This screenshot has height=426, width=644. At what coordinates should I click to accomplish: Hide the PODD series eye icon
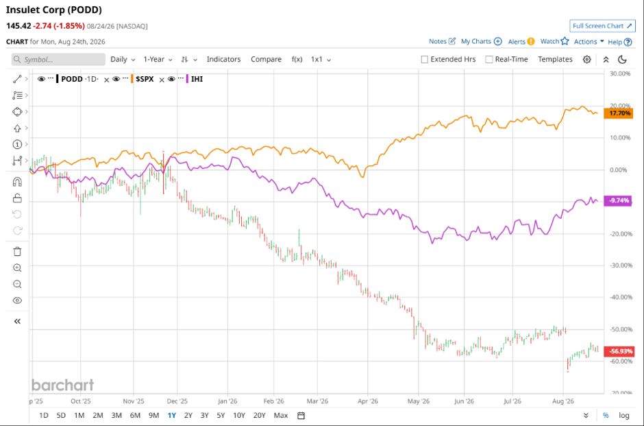click(x=41, y=79)
